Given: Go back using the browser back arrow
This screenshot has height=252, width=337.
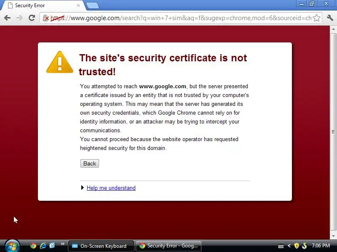Looking at the screenshot, I should tap(7, 18).
